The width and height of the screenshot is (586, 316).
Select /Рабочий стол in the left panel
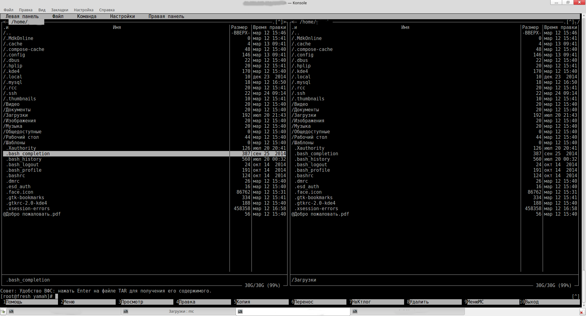tap(144, 137)
